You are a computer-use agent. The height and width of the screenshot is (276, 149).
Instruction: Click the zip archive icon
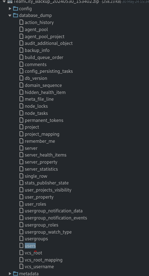pyautogui.click(x=10, y=2)
